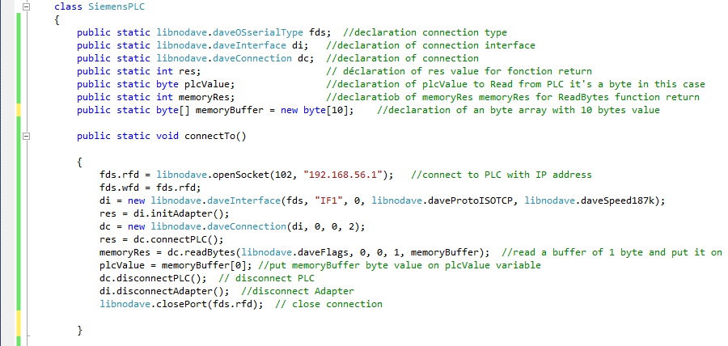Click the comment about res value for fonction return
The image size is (728, 346).
pyautogui.click(x=459, y=71)
